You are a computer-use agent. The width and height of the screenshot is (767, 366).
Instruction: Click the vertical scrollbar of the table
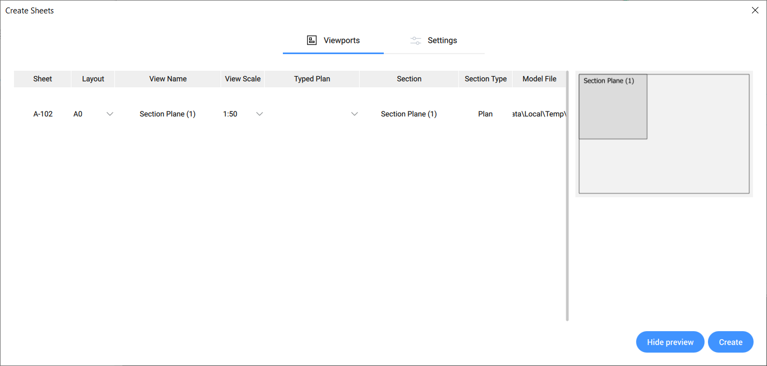click(x=567, y=196)
